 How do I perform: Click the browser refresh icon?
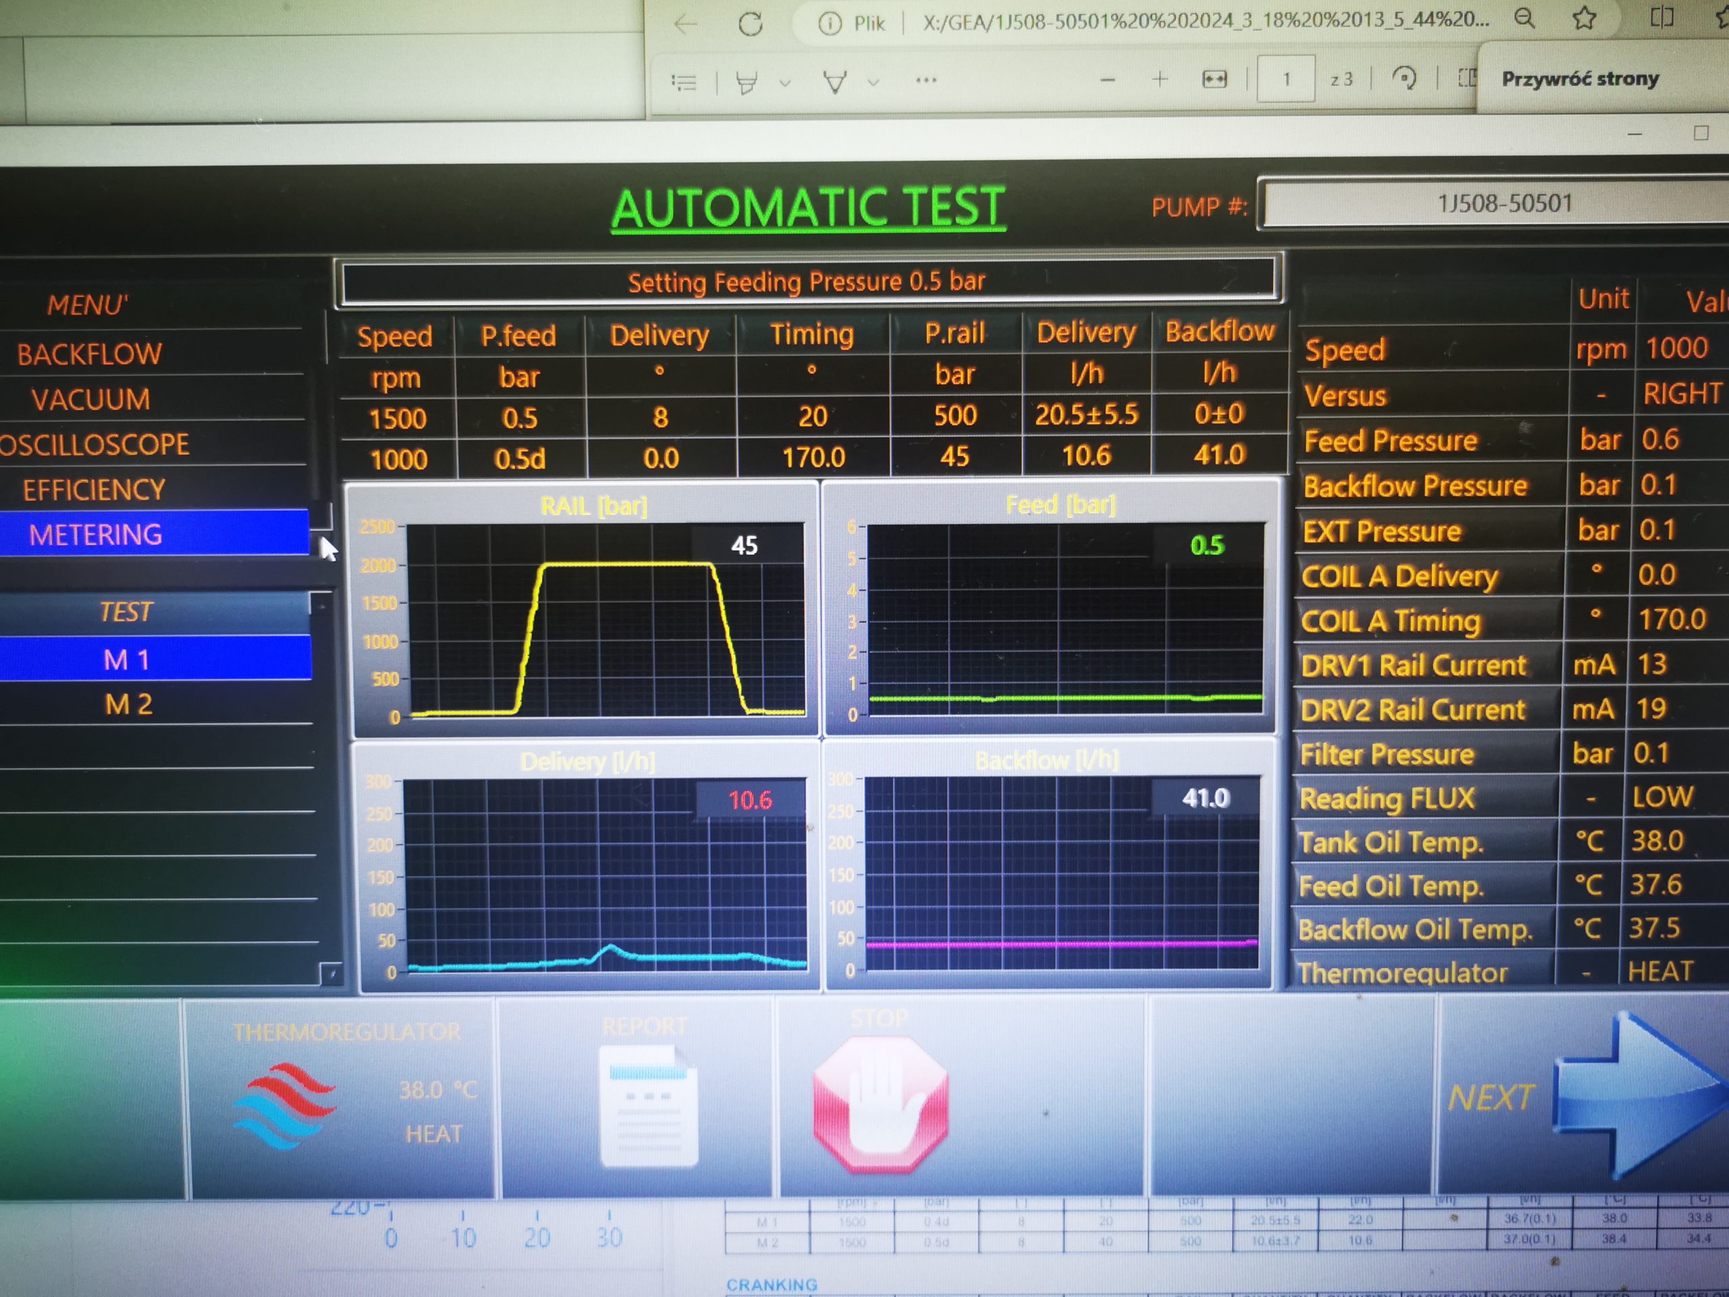(750, 24)
